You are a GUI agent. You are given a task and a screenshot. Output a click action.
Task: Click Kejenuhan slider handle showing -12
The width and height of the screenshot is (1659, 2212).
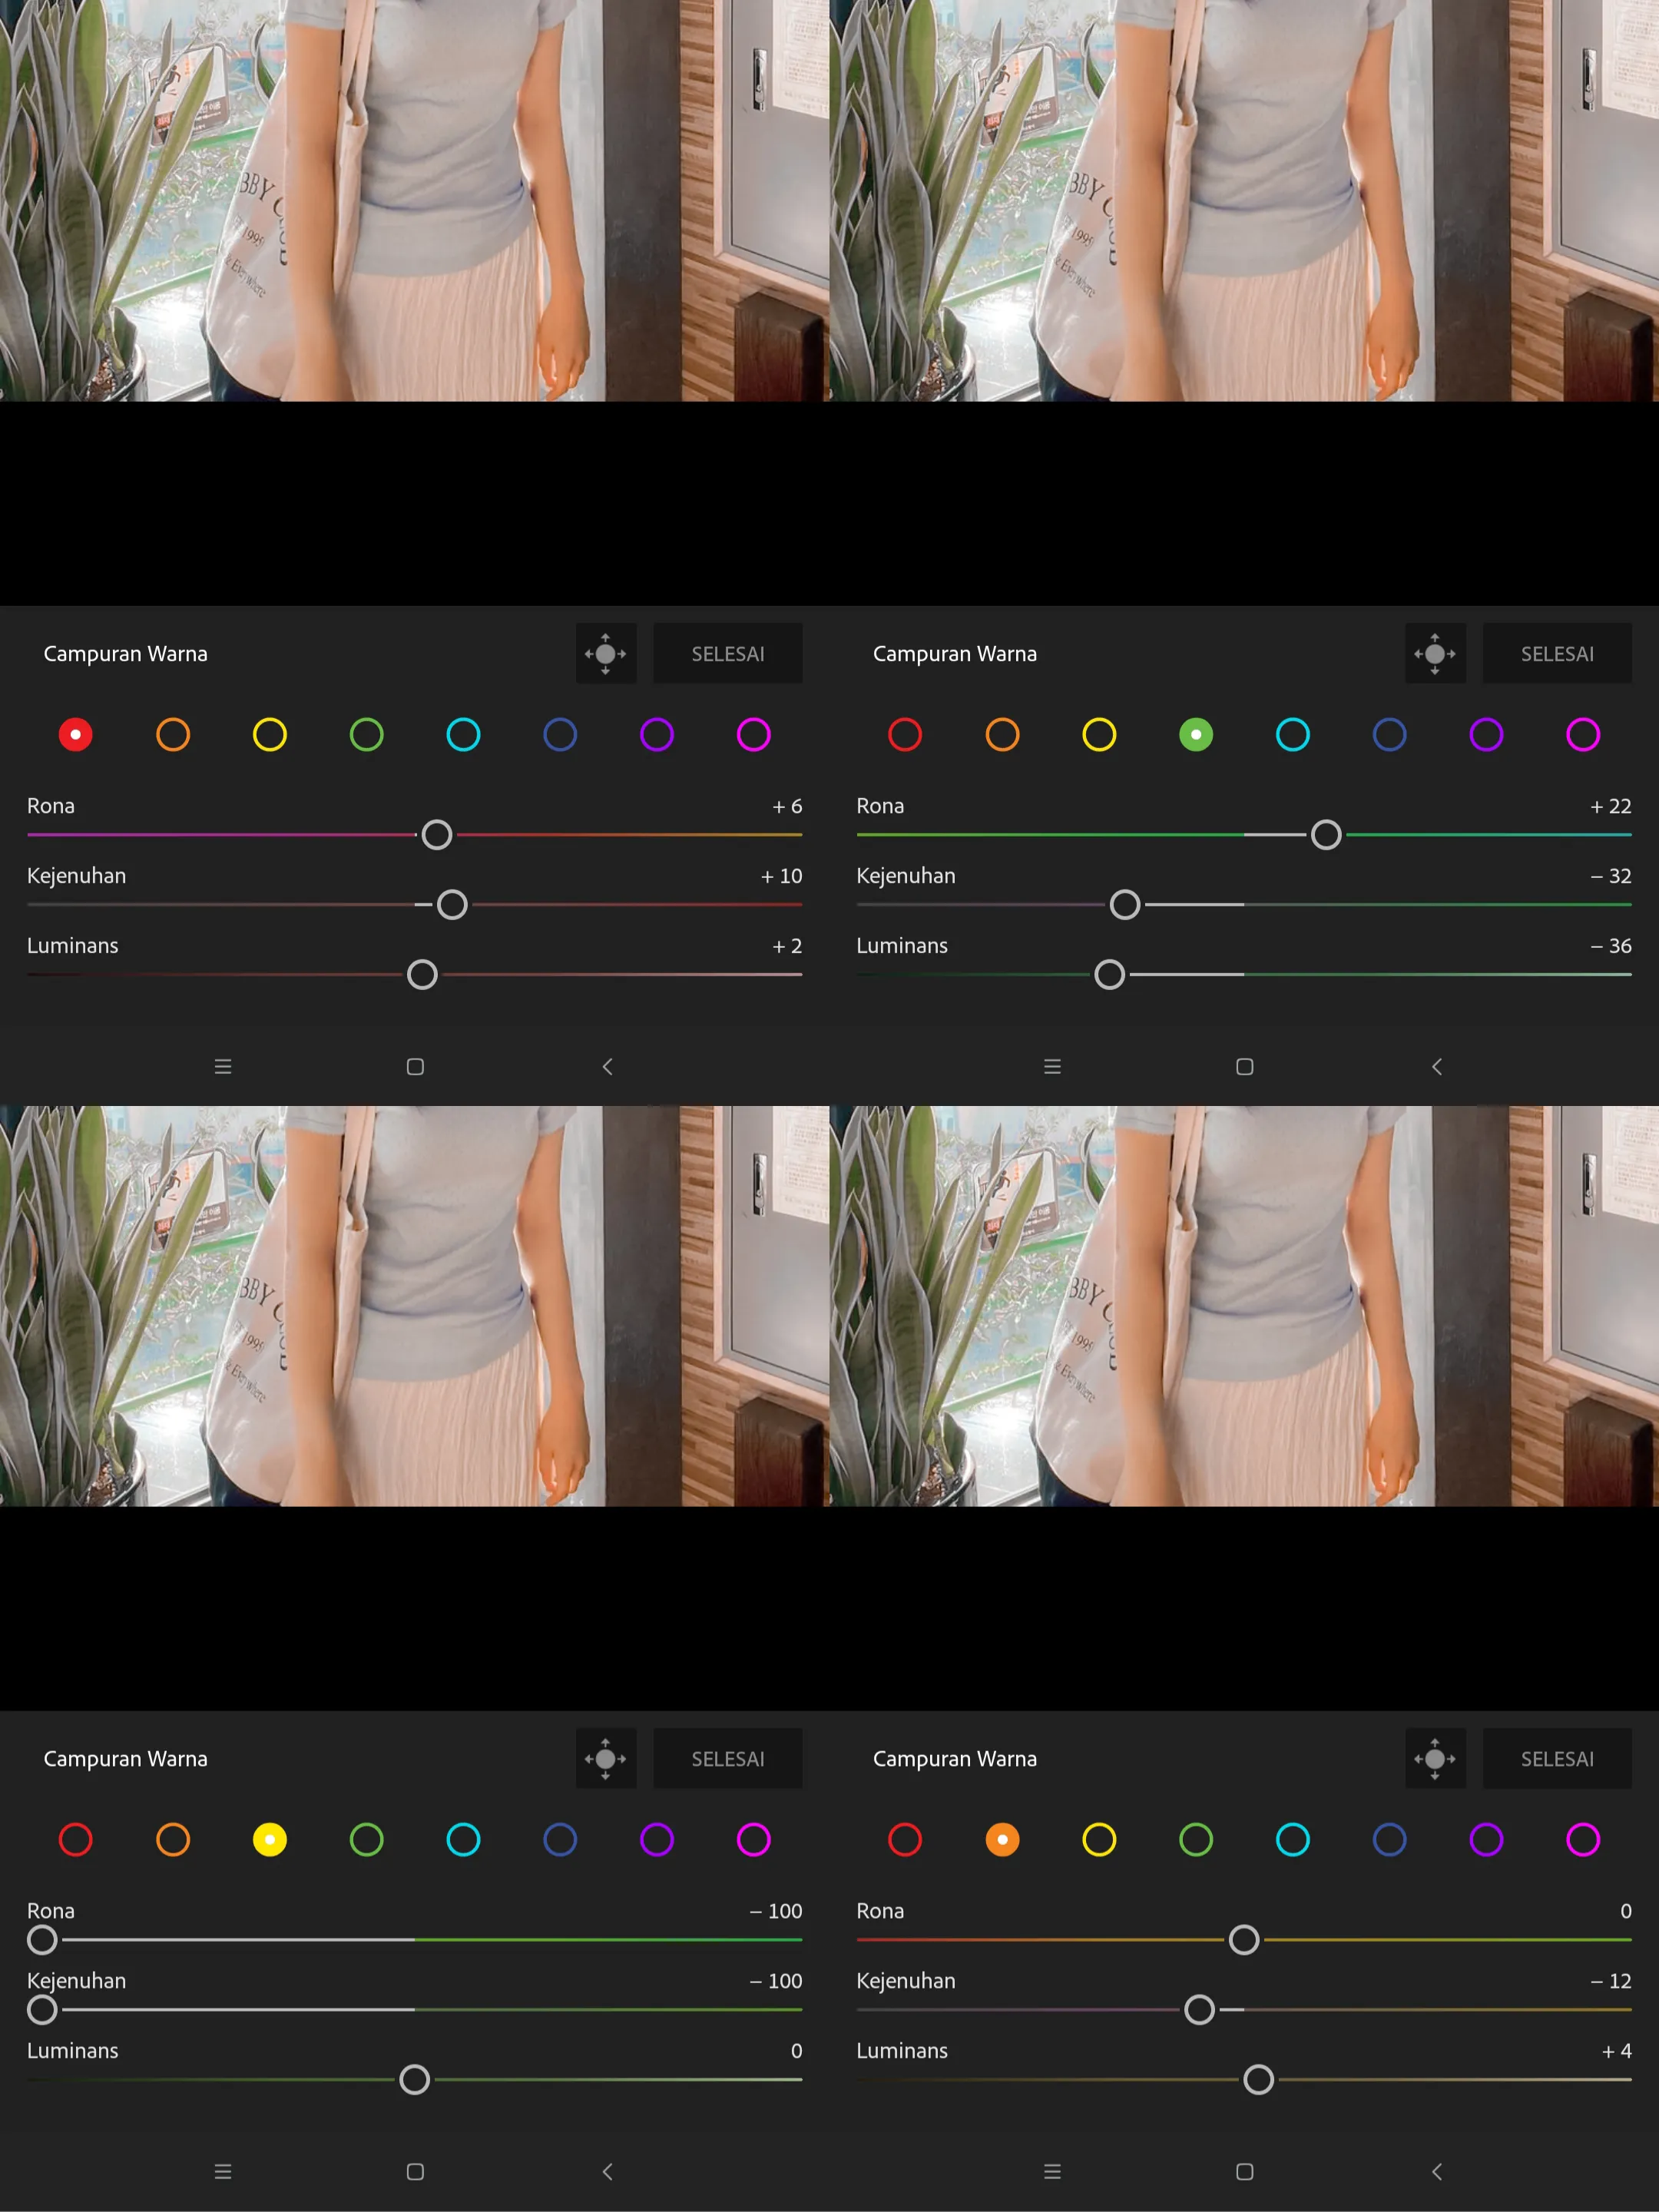pos(1199,2009)
